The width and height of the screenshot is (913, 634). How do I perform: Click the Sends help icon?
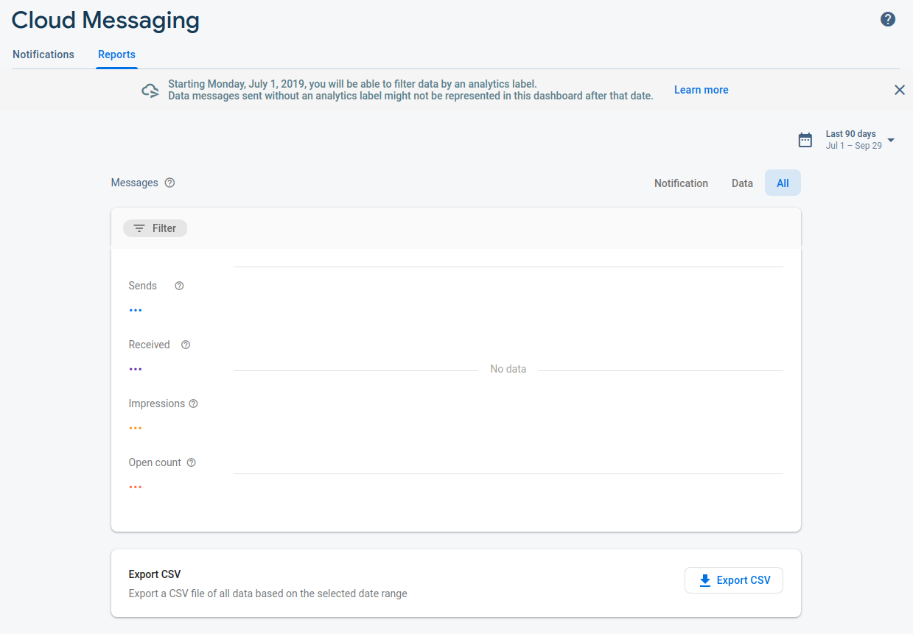point(178,285)
